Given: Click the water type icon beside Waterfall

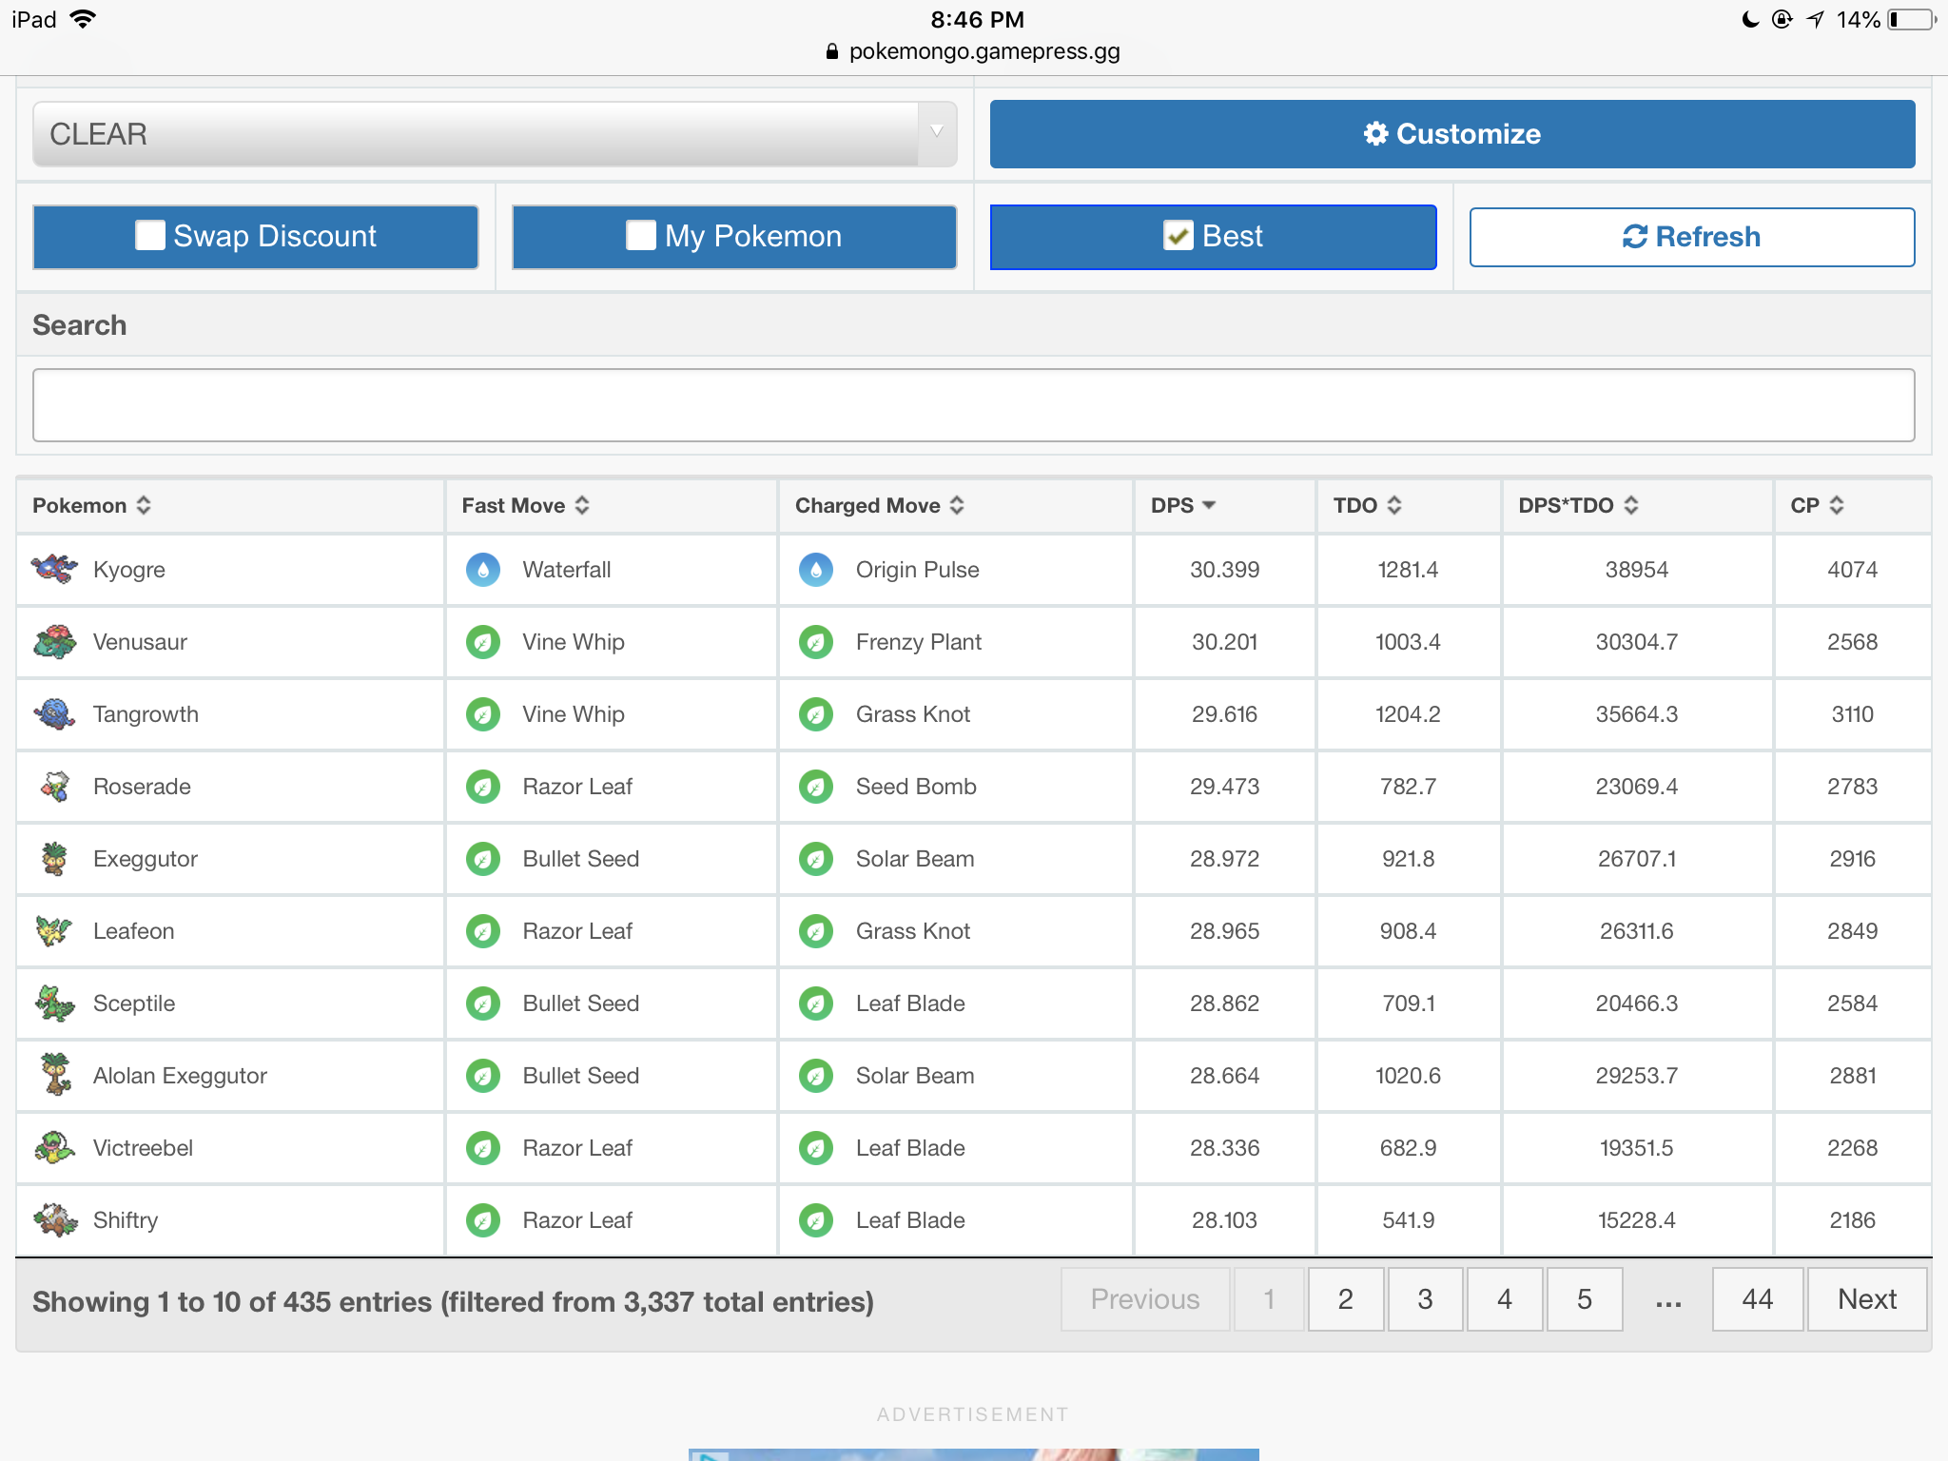Looking at the screenshot, I should click(483, 570).
